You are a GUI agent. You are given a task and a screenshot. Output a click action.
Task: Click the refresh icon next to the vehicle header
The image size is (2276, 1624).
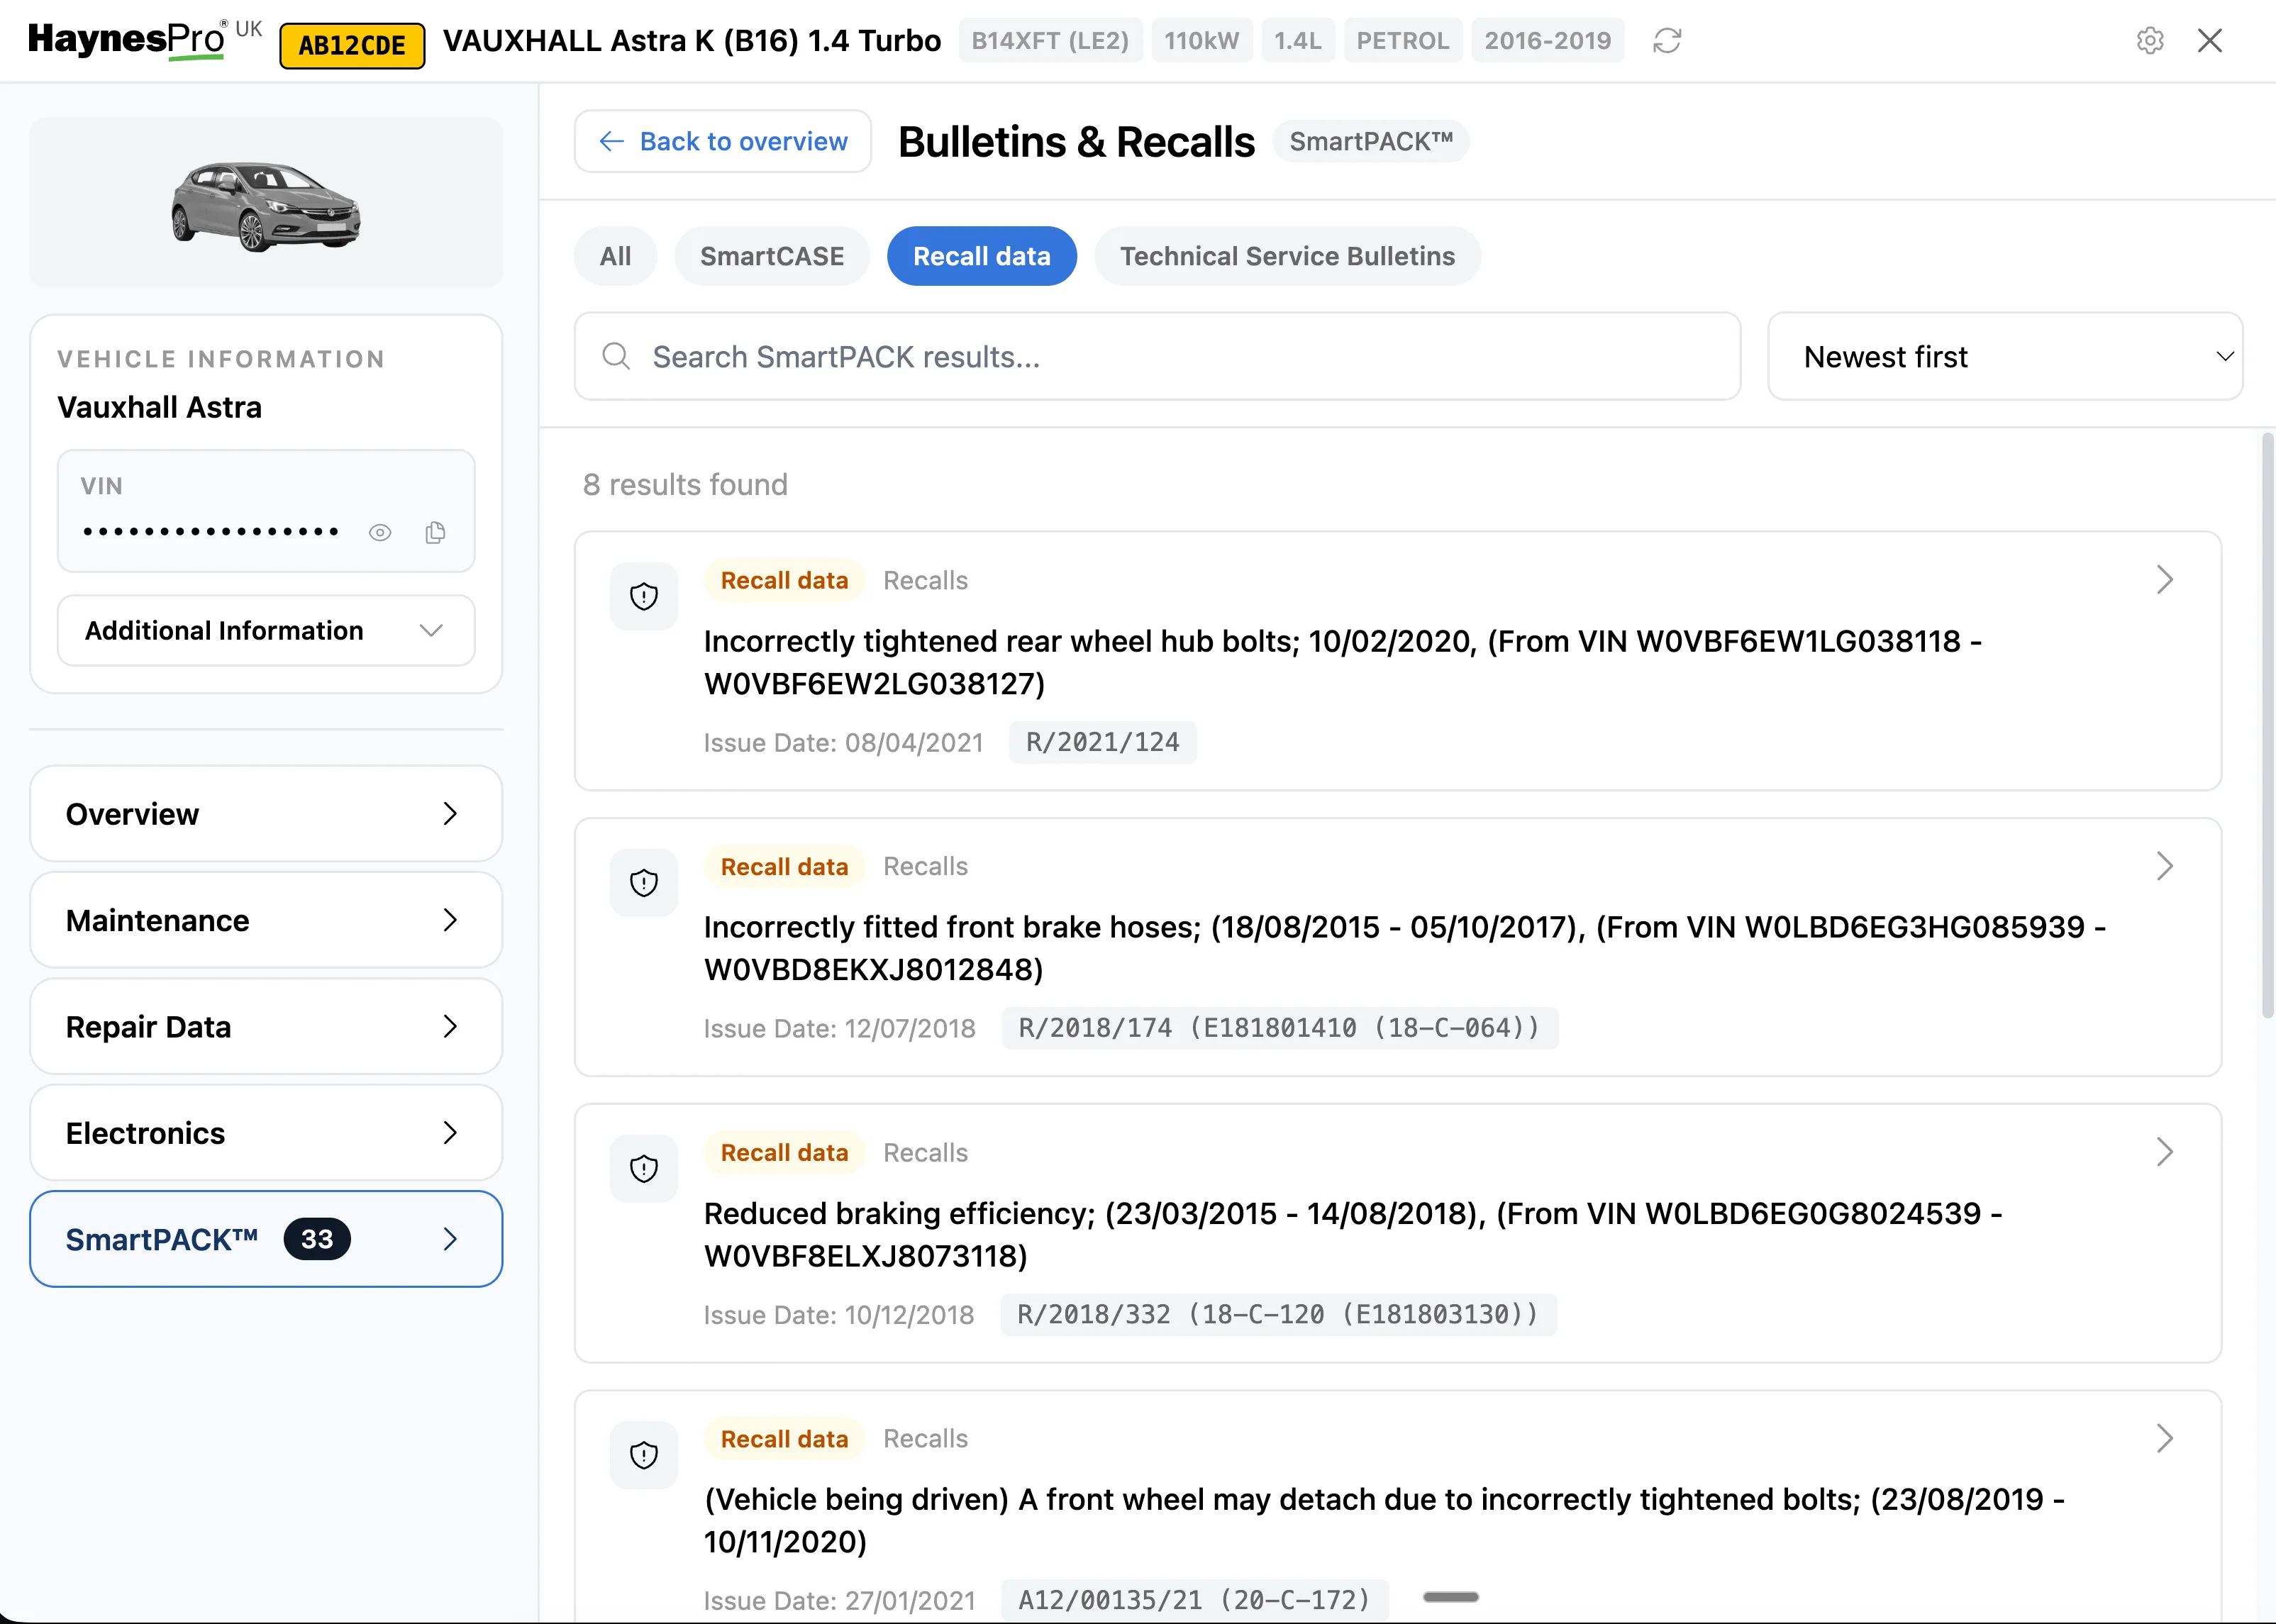click(1667, 40)
